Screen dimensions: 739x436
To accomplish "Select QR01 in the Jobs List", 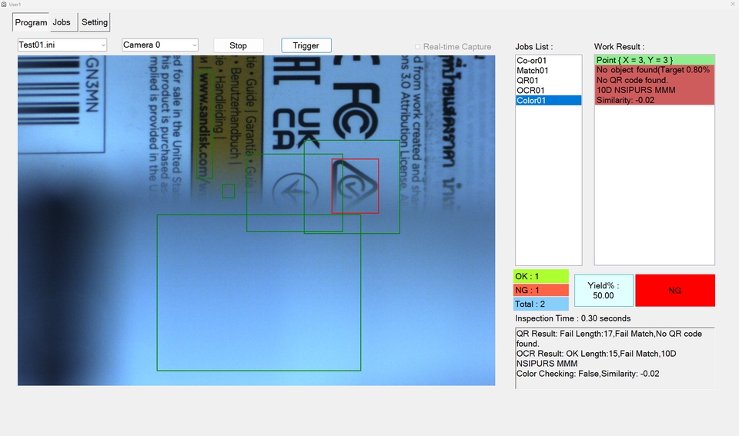I will click(x=549, y=81).
